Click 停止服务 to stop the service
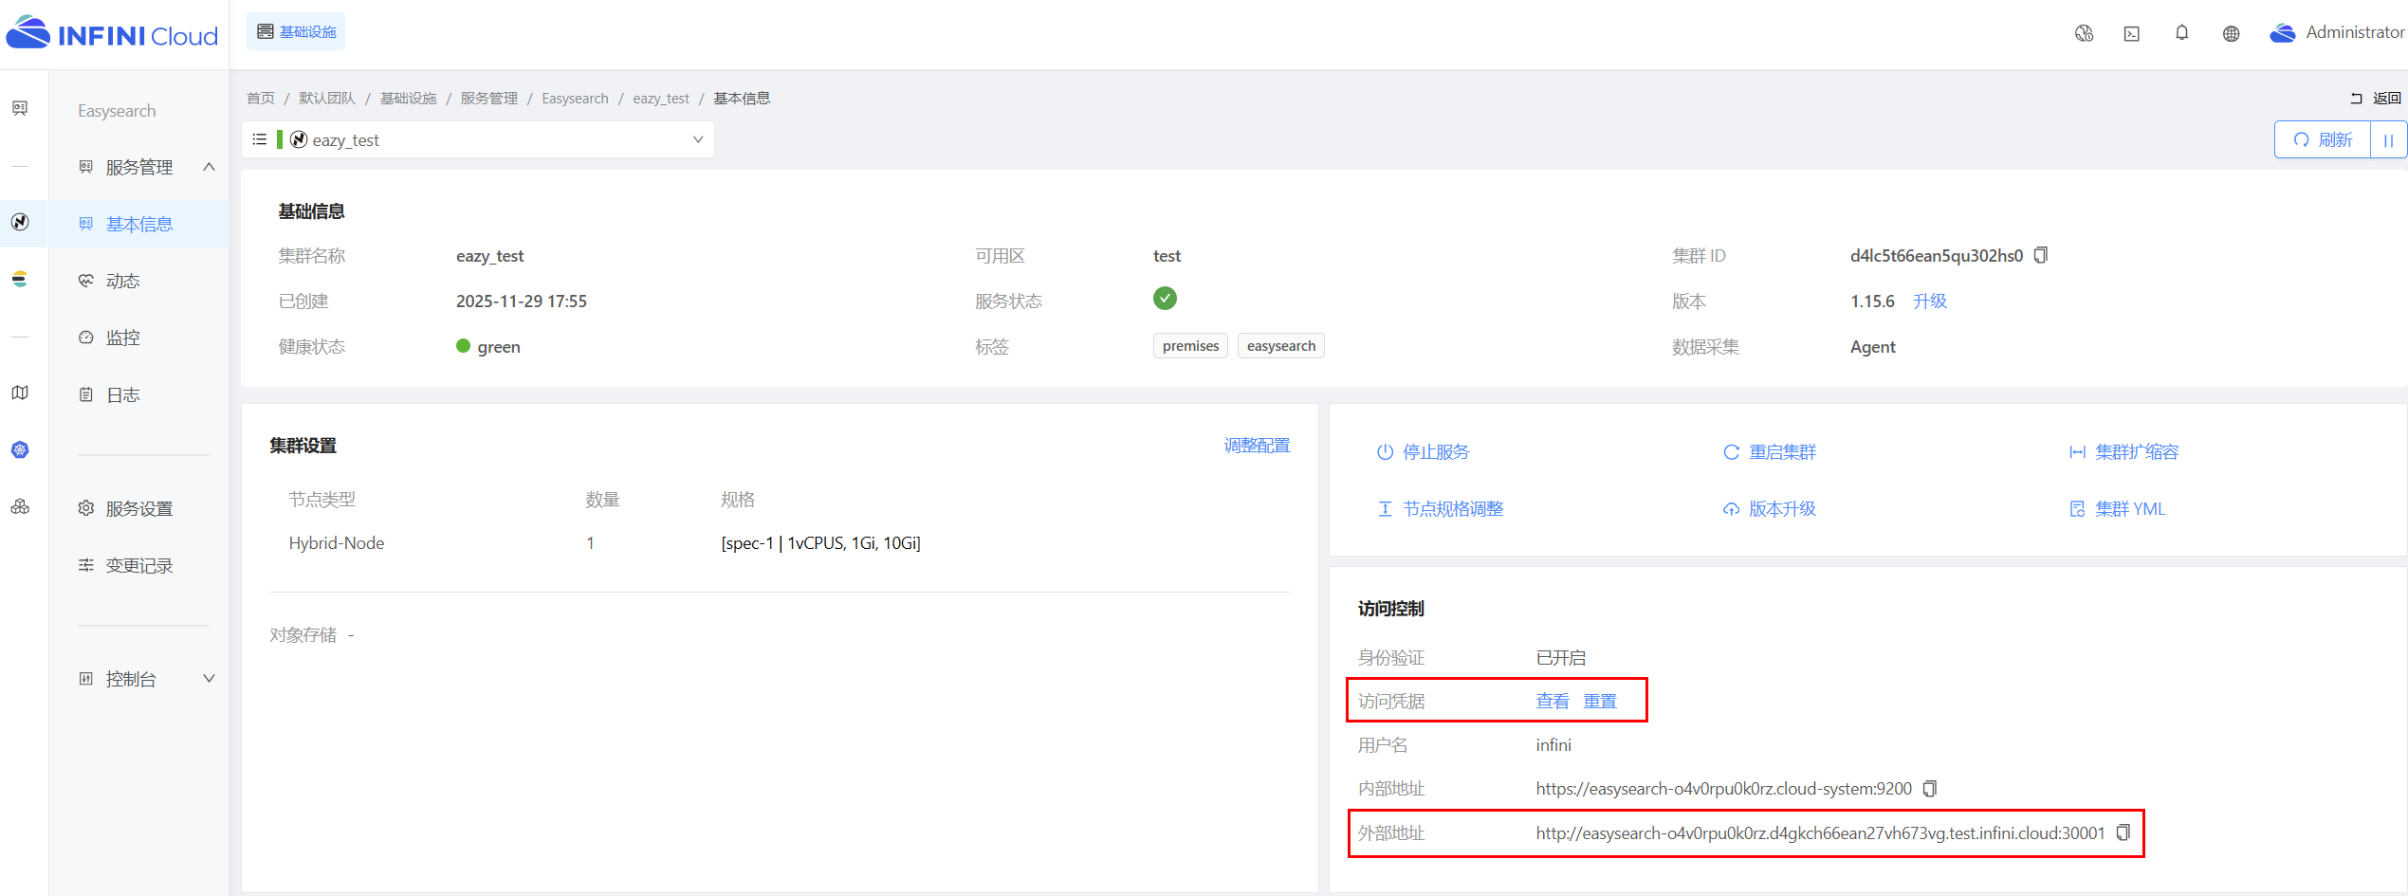 [1423, 452]
